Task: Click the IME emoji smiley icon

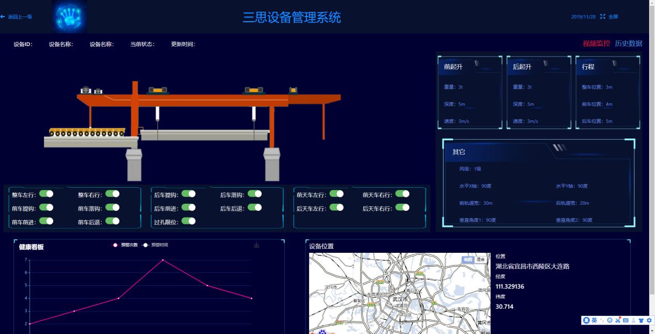Action: 610,321
